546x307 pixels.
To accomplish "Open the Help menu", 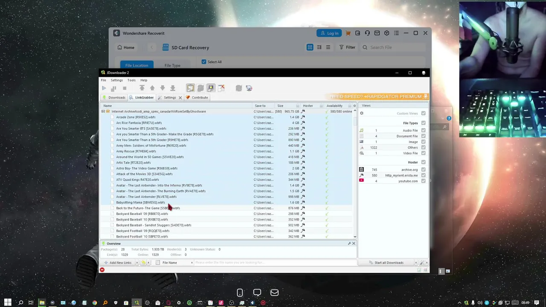I will (144, 80).
